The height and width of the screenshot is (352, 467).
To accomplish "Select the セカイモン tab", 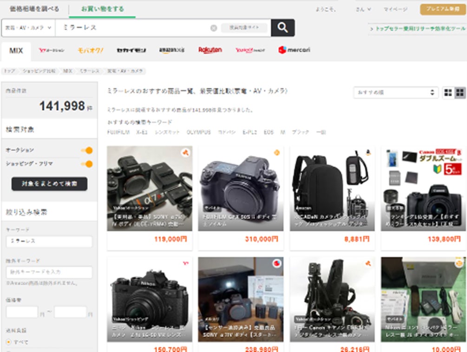I will point(131,50).
